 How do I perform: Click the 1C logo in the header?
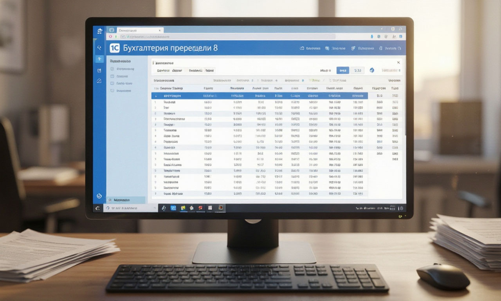114,48
